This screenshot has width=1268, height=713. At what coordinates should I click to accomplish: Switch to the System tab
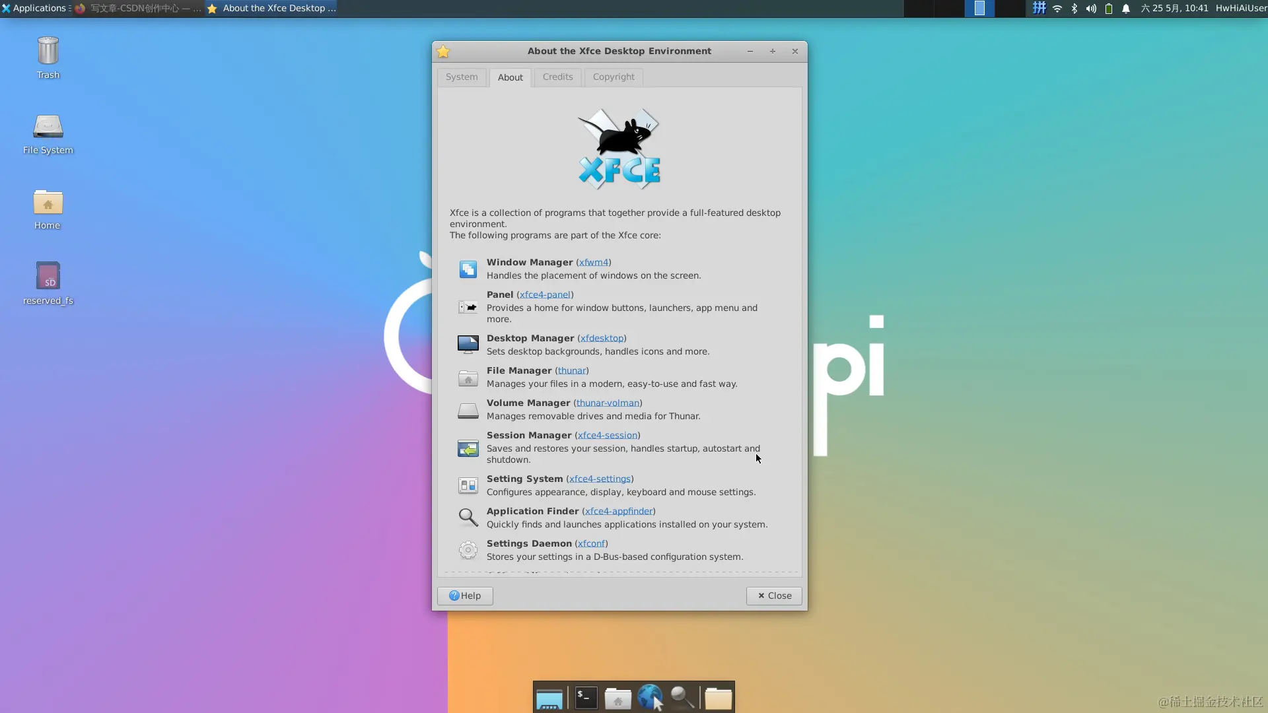[461, 77]
